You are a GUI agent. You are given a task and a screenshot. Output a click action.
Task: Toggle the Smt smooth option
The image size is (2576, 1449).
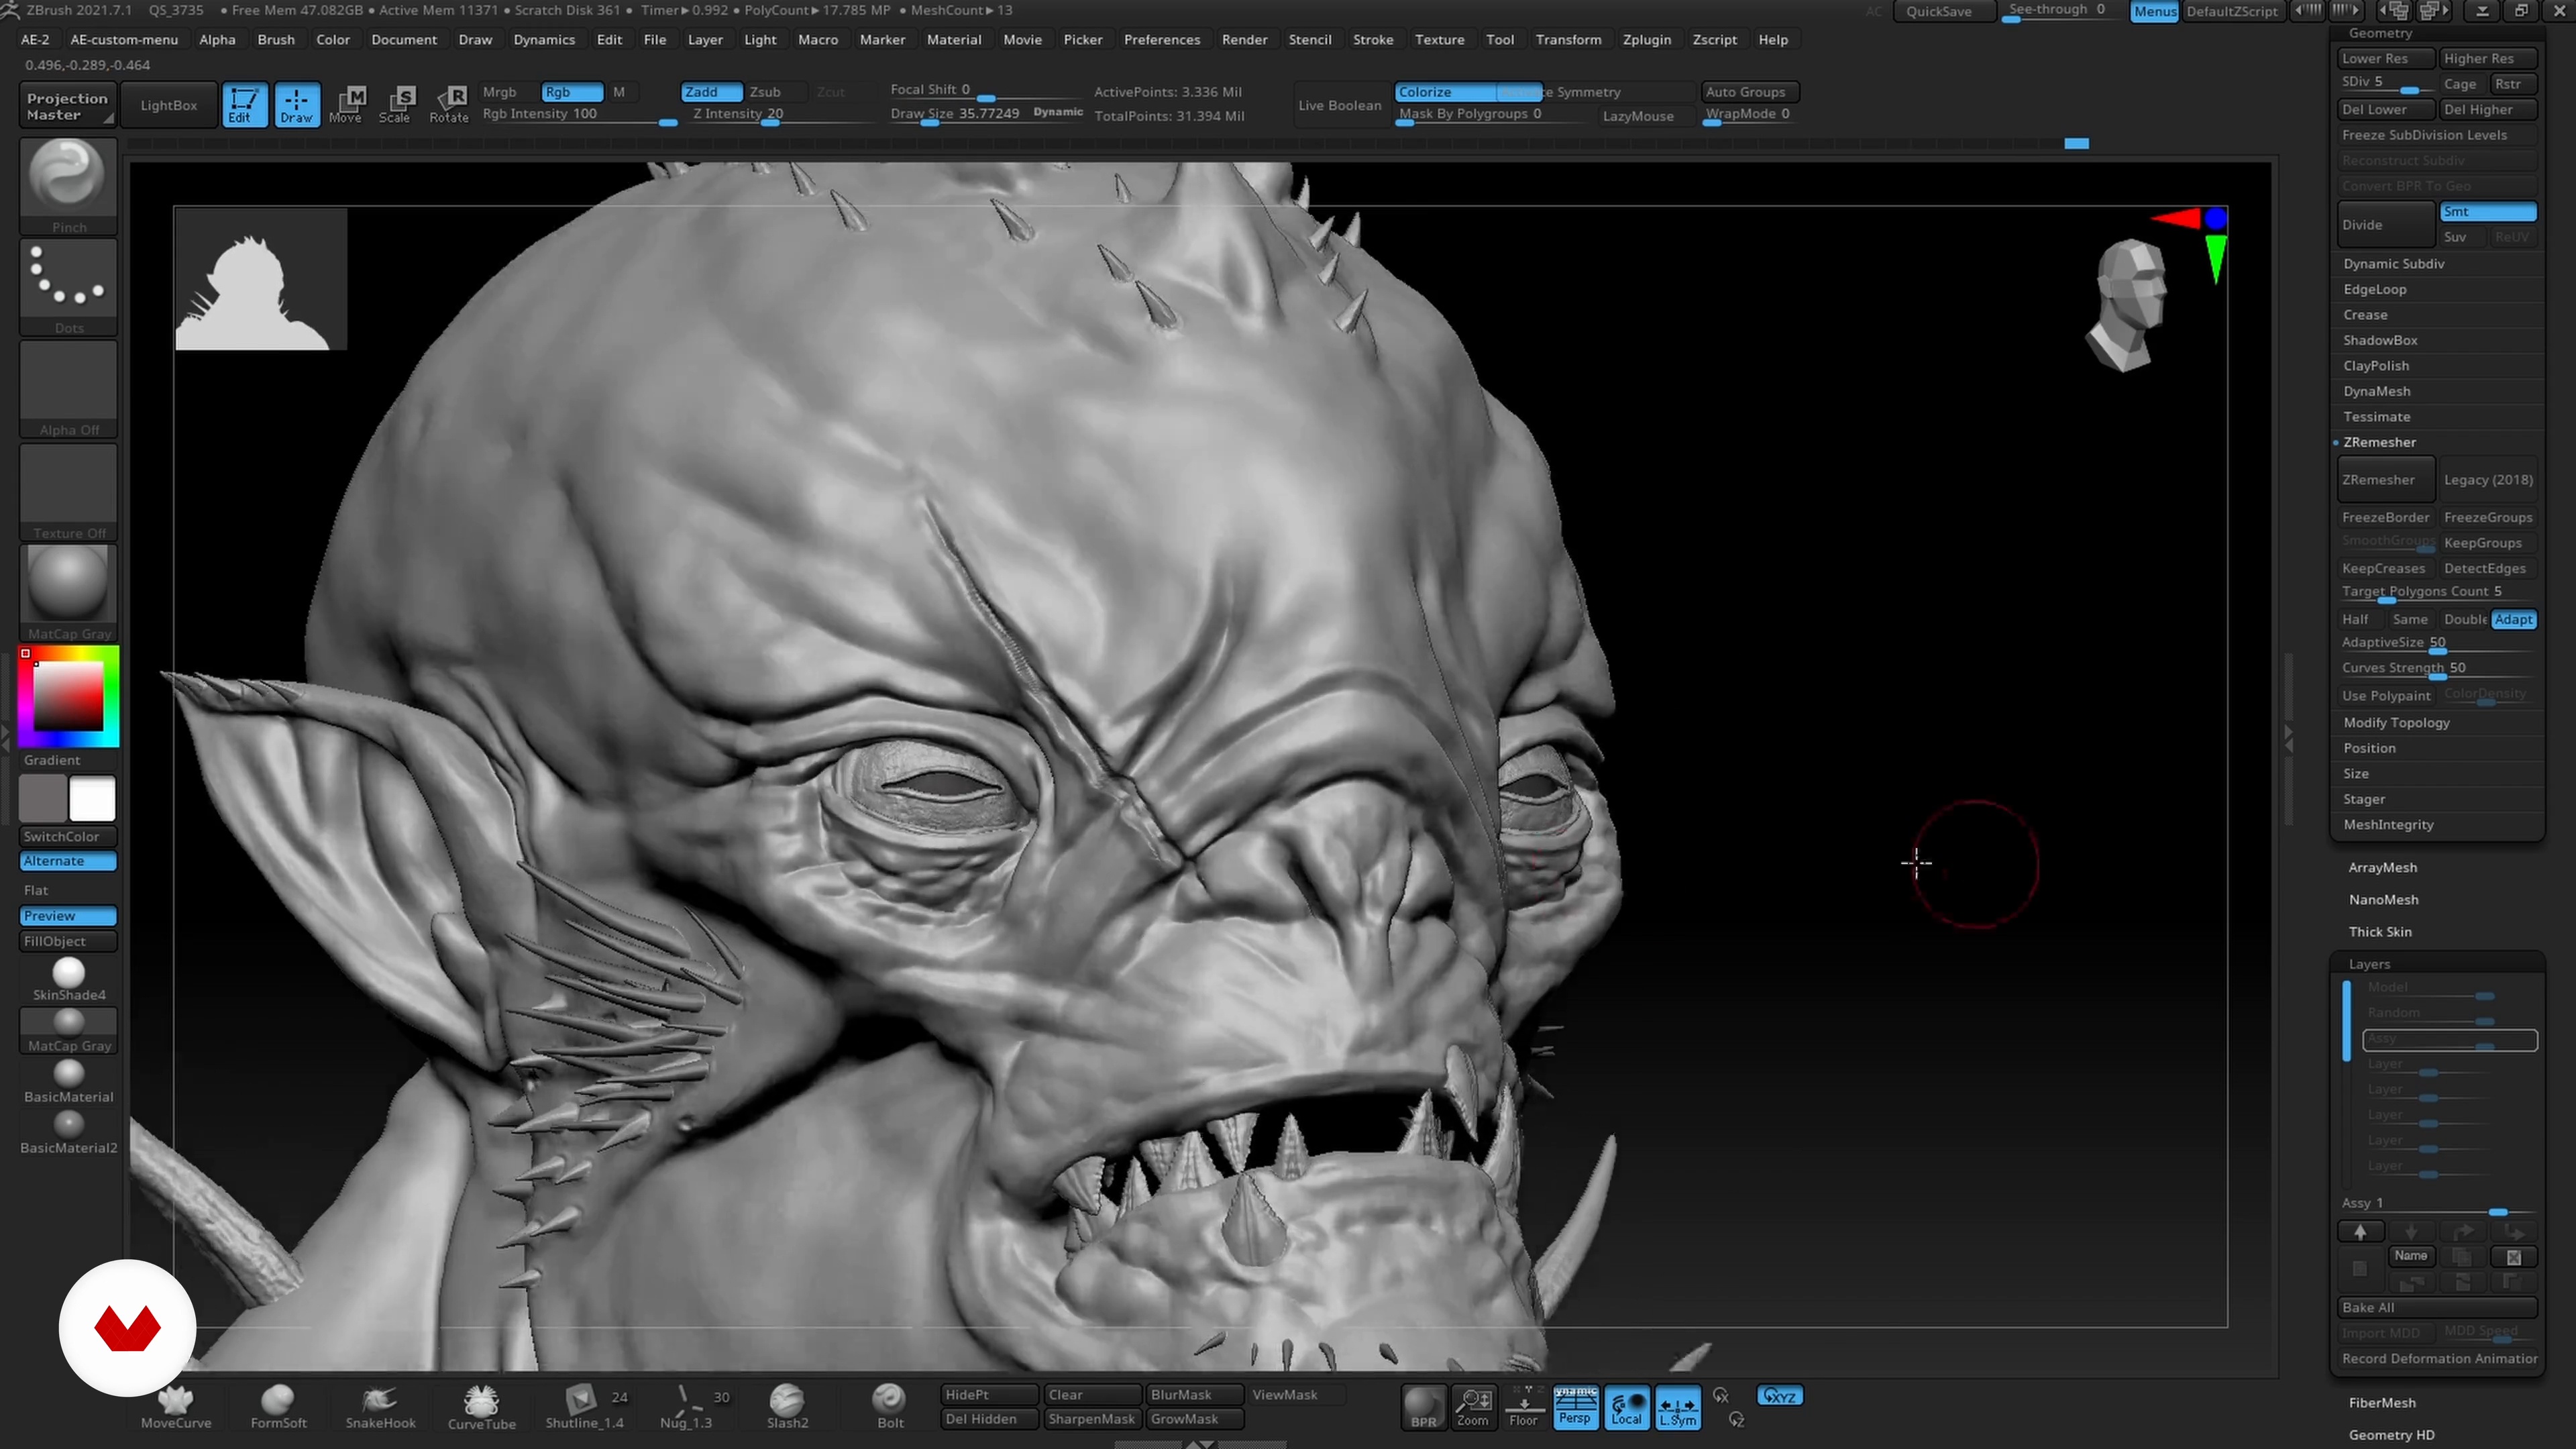point(2487,211)
